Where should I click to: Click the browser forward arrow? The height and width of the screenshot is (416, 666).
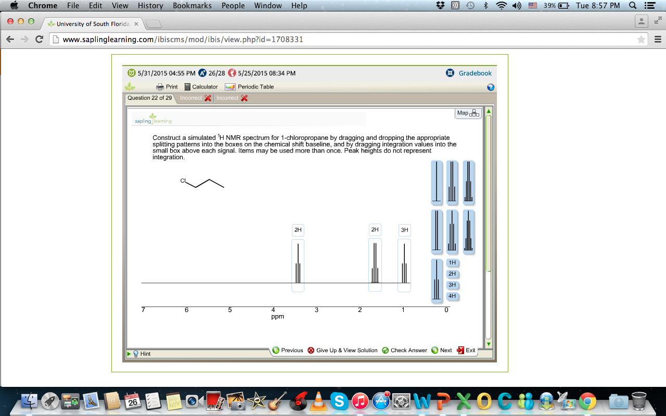tap(24, 40)
